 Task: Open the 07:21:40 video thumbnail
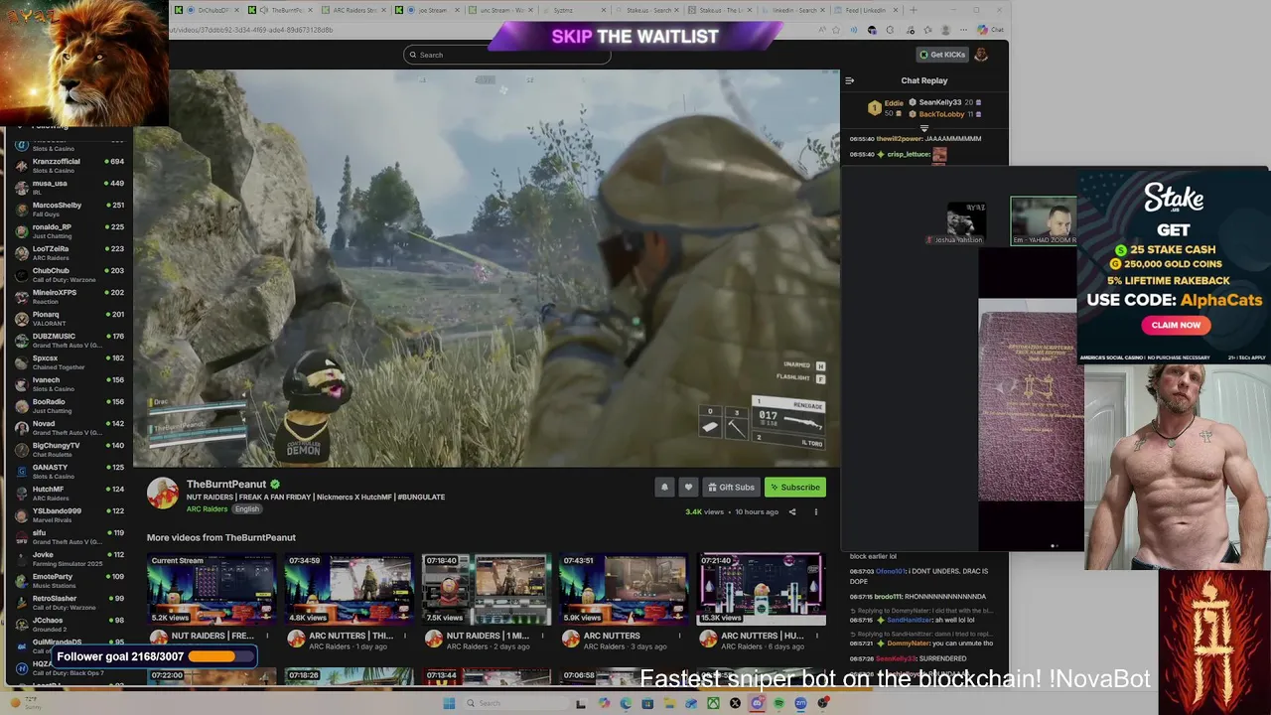pyautogui.click(x=762, y=590)
